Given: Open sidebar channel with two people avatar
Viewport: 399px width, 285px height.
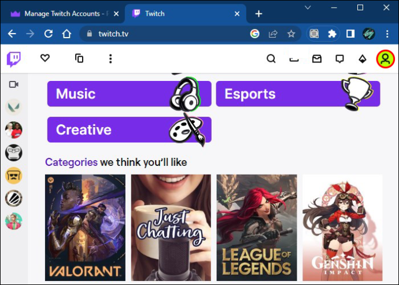Looking at the screenshot, I should 14,130.
